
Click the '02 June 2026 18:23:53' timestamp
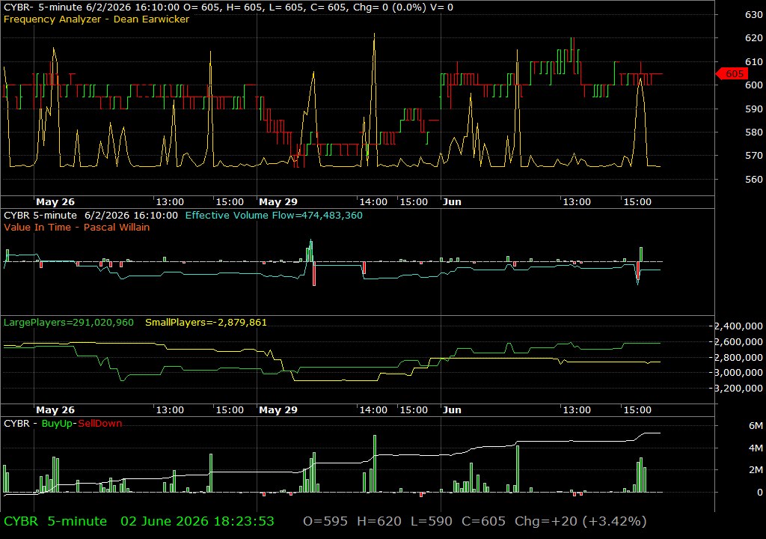(197, 521)
